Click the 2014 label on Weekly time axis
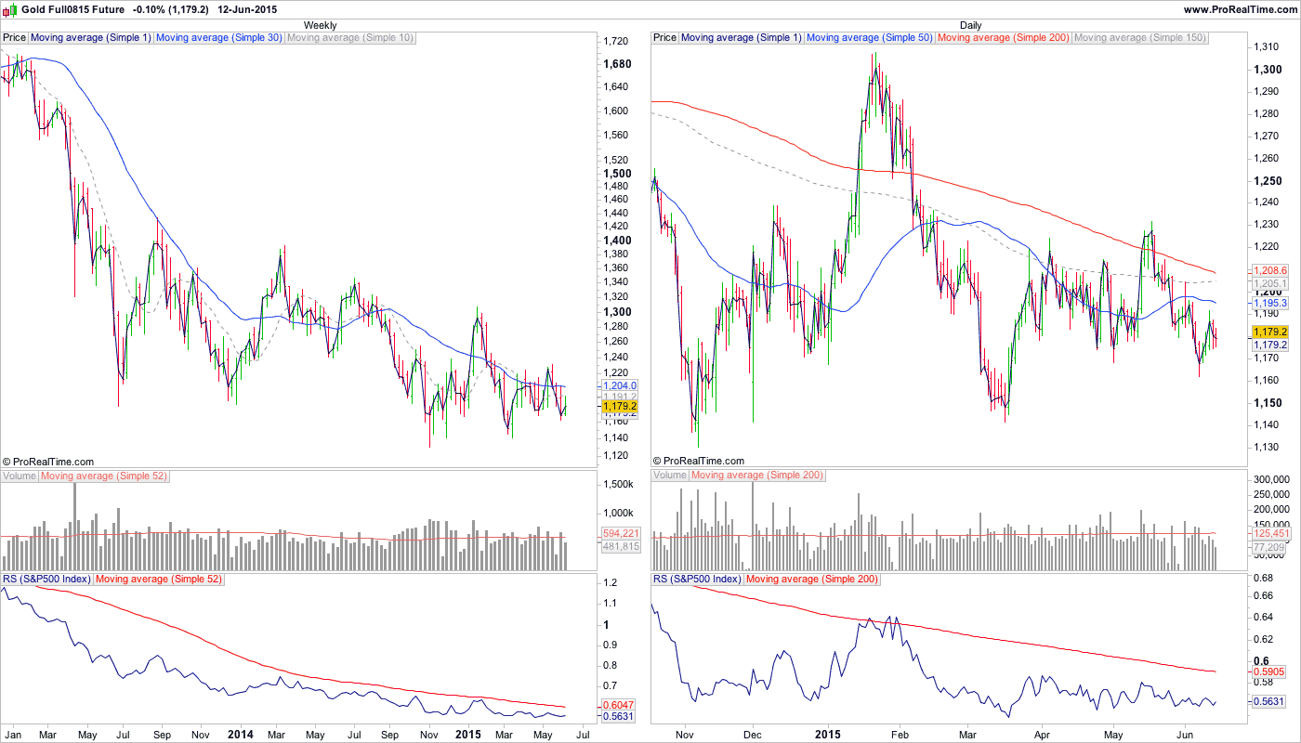The image size is (1301, 743). [239, 734]
